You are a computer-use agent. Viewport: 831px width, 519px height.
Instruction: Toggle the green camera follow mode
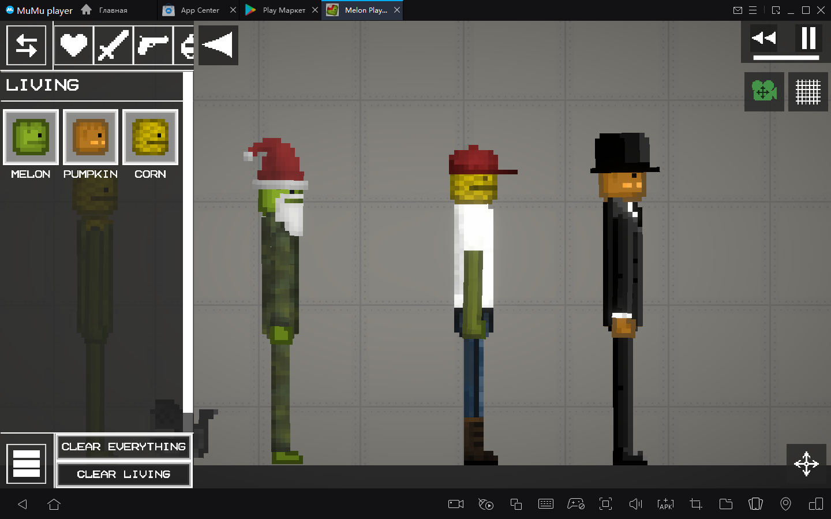click(x=764, y=92)
